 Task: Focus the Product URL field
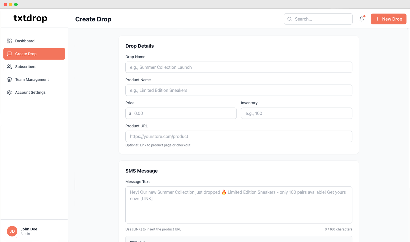pos(238,136)
